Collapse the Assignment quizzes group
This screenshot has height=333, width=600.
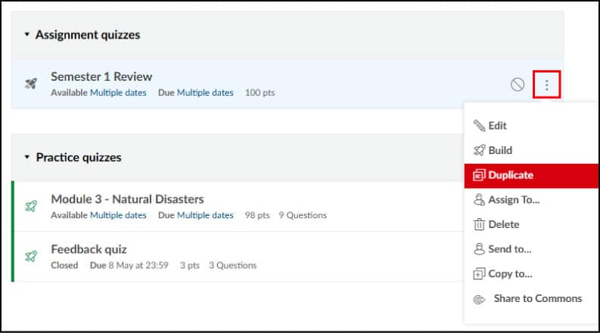point(27,35)
